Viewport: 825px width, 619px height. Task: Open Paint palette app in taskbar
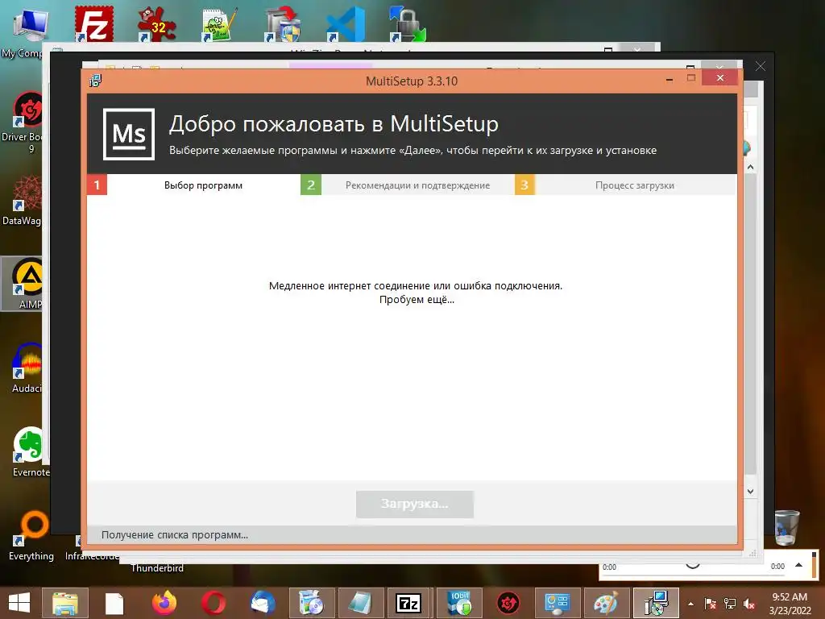607,603
